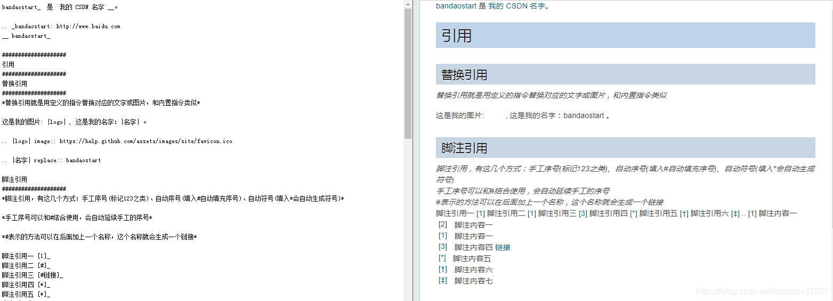The width and height of the screenshot is (833, 301).
Task: Click source line *手工序号可以和#结合使用
Action: point(77,218)
